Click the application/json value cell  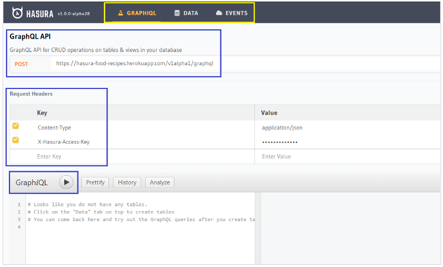click(x=282, y=128)
